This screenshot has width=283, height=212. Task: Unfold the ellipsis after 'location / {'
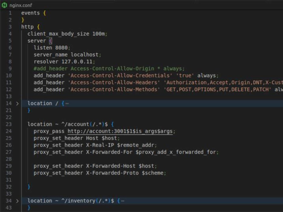pos(67,103)
